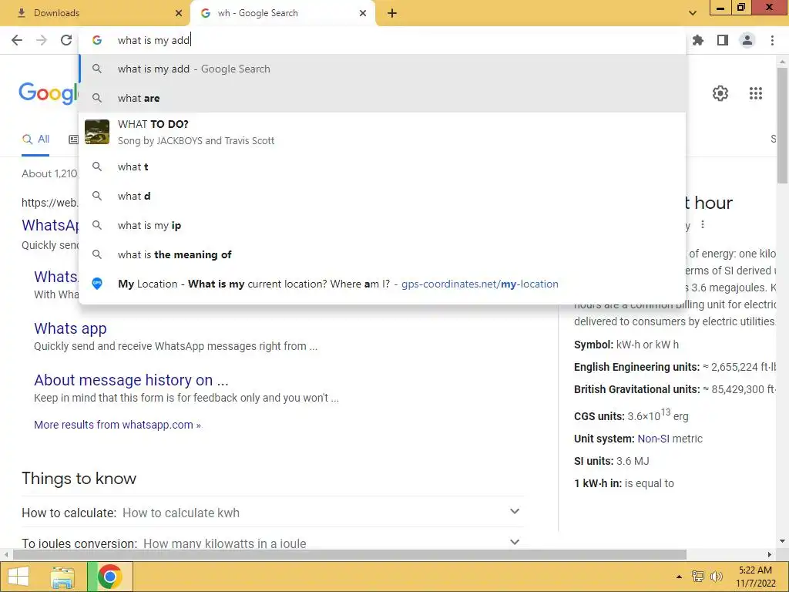Switch to the Downloads tab
The width and height of the screenshot is (789, 592).
click(96, 13)
